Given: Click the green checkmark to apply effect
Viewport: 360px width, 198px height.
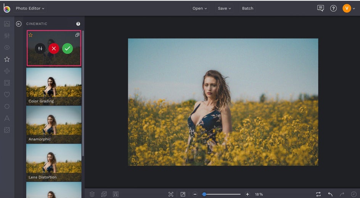Looking at the screenshot, I should click(67, 48).
